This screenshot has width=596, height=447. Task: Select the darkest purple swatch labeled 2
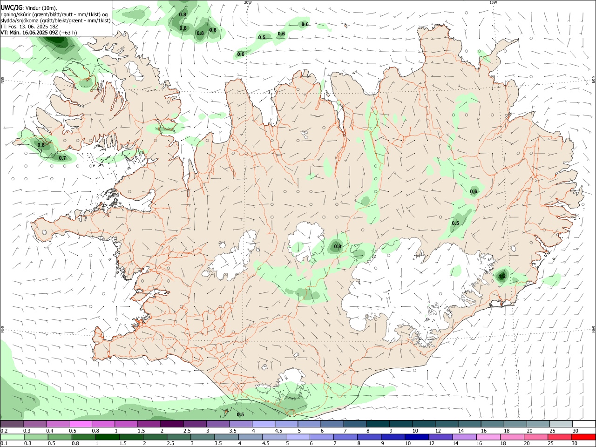coord(172,424)
